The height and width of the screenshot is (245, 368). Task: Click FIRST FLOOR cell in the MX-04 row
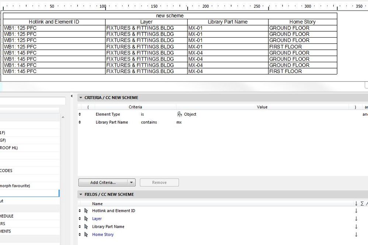pos(302,71)
